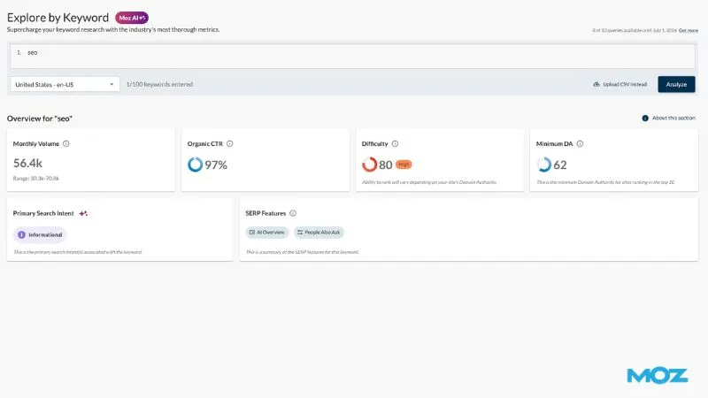Click the Organic CTR donut chart
708x398 pixels.
tap(195, 165)
